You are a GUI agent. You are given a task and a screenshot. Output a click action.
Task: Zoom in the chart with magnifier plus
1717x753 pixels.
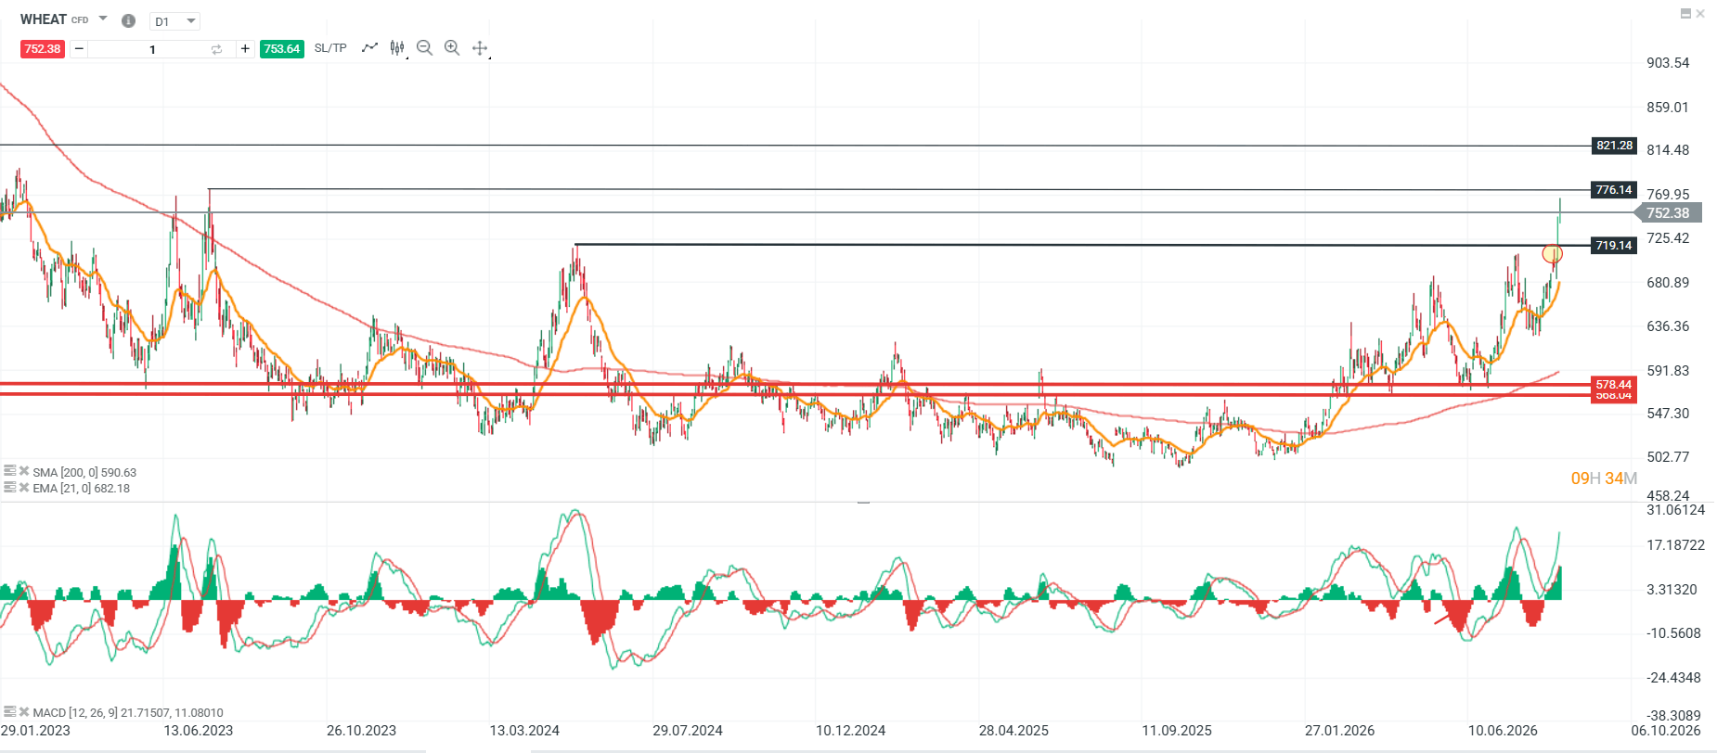point(452,48)
